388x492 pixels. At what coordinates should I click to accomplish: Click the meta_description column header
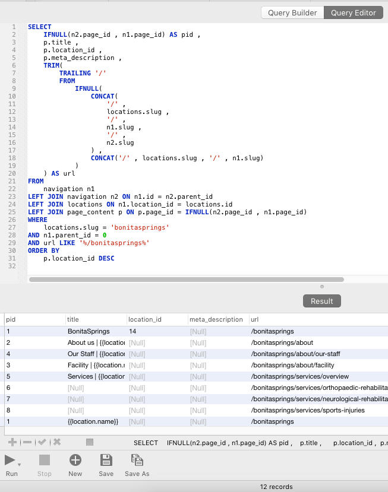click(218, 319)
